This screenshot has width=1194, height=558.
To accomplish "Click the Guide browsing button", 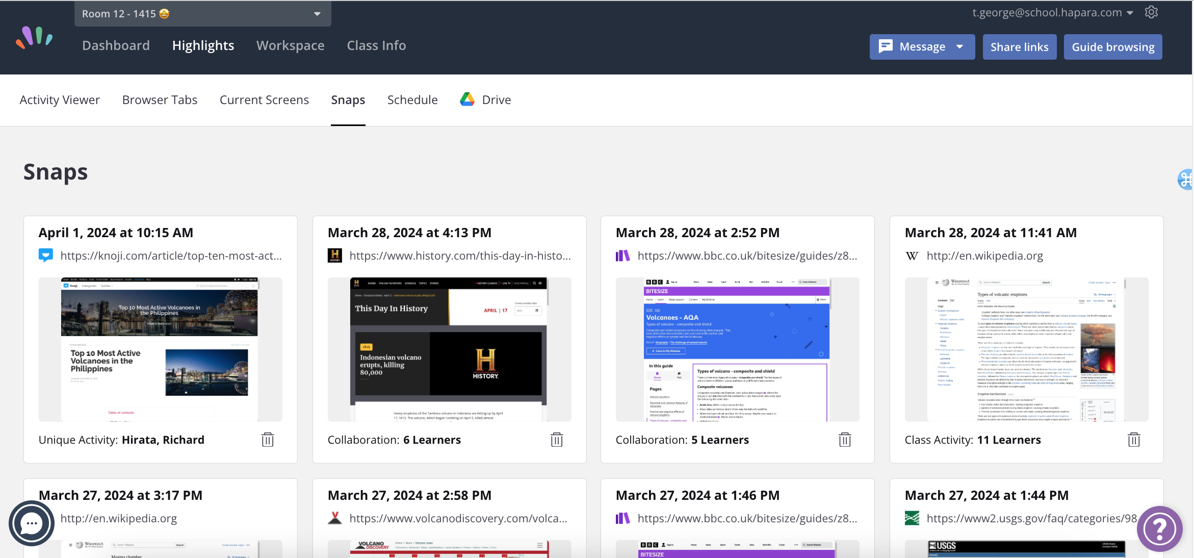I will [1113, 47].
